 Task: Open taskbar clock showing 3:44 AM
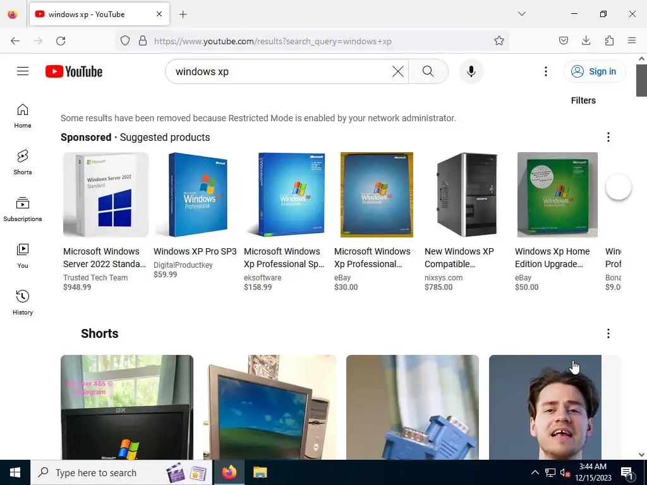pos(593,472)
